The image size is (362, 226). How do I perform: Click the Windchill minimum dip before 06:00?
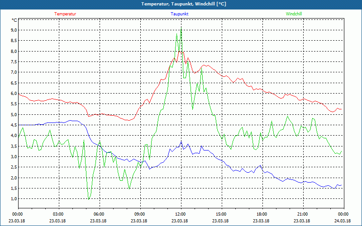(x=89, y=198)
